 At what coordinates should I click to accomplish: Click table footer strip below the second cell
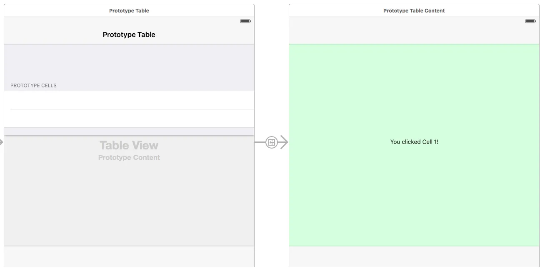point(129,131)
